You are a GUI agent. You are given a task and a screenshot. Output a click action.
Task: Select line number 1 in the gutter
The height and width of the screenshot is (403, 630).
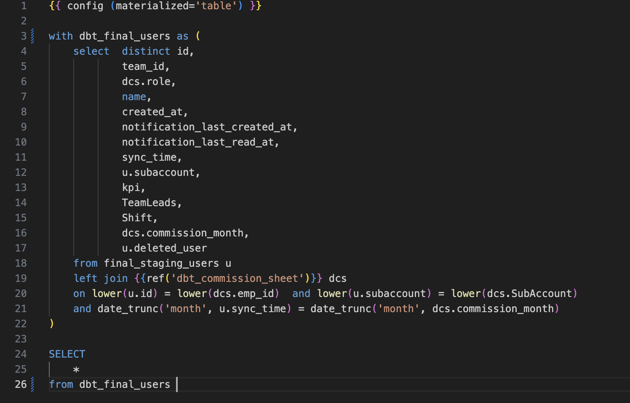(24, 6)
